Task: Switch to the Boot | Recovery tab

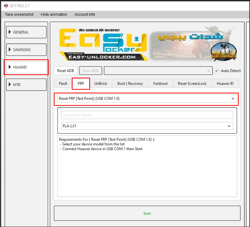Action: point(130,83)
